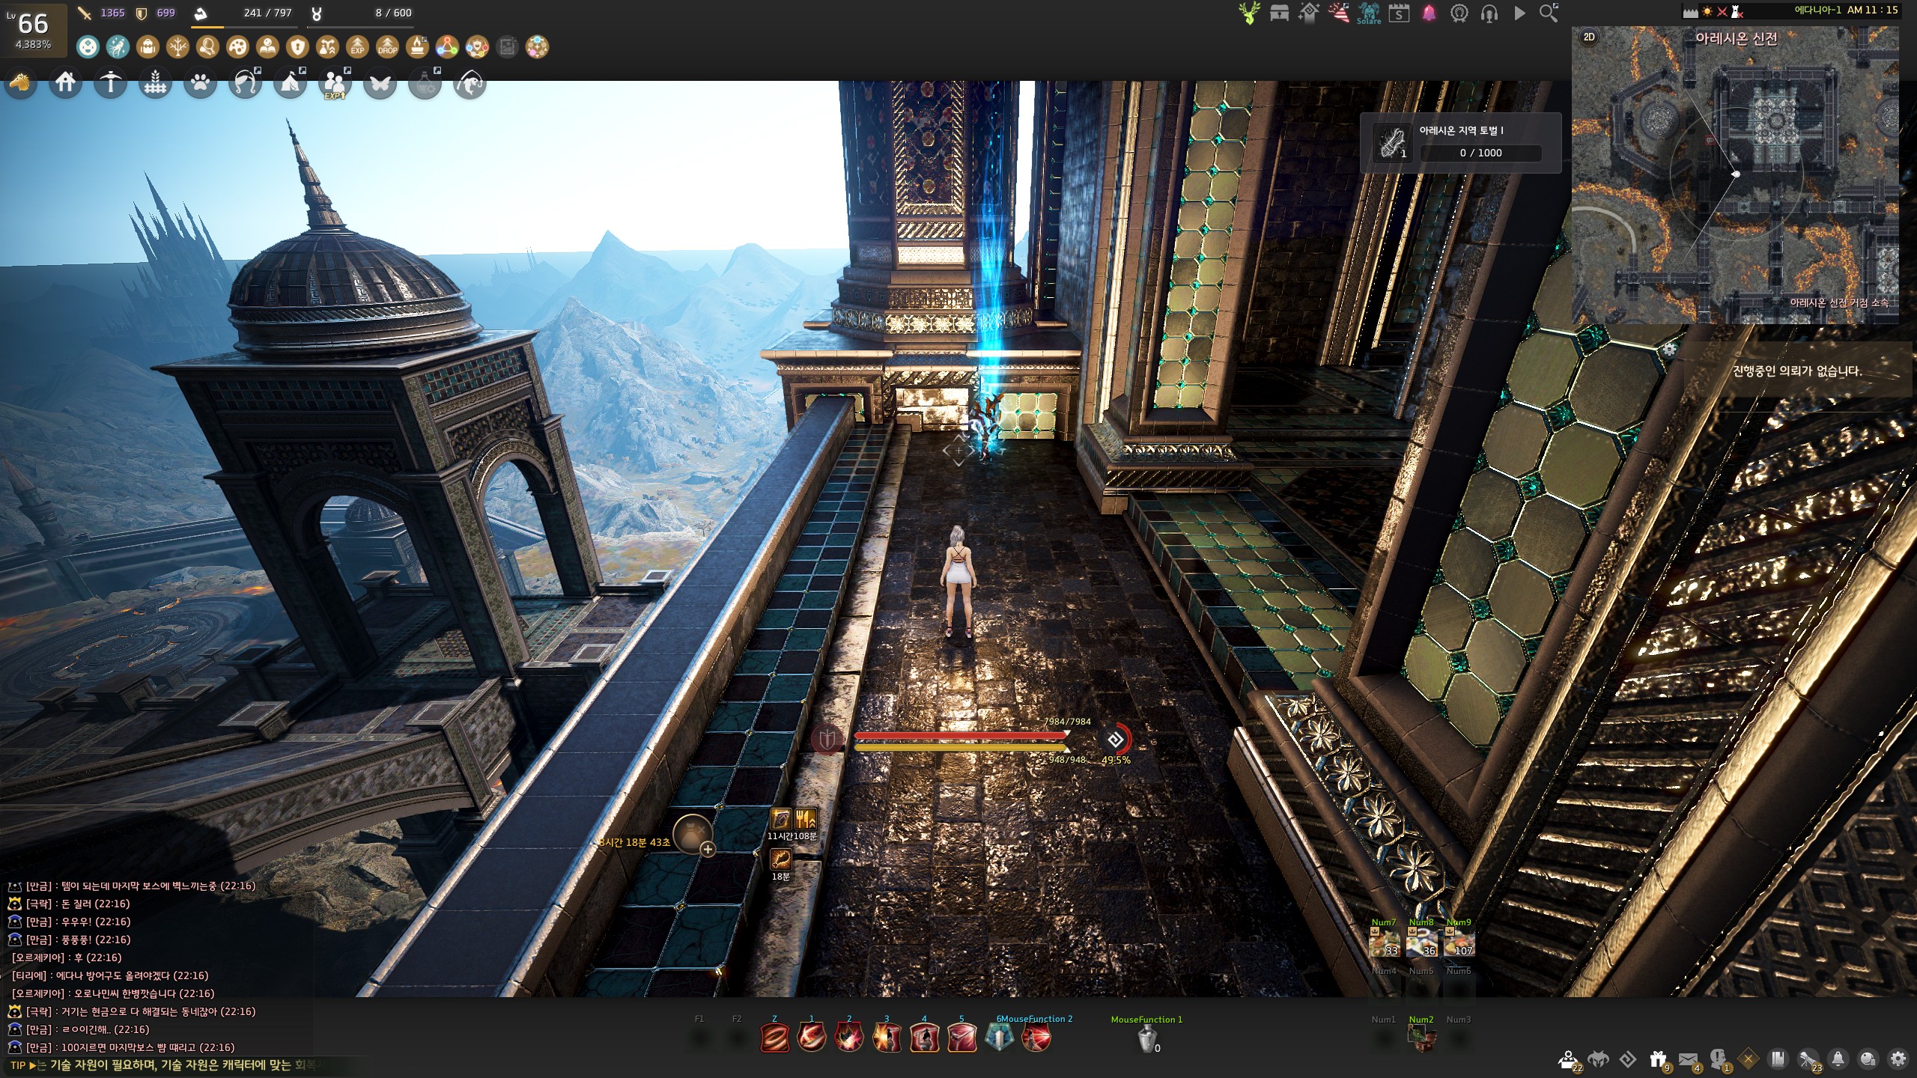The width and height of the screenshot is (1917, 1078).
Task: Expand the pouch with plus sign button
Action: coord(693,834)
